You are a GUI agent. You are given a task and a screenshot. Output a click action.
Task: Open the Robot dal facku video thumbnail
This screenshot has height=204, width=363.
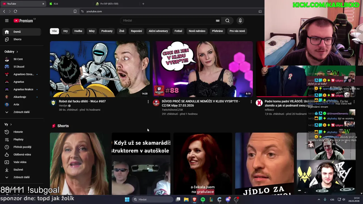click(x=100, y=69)
